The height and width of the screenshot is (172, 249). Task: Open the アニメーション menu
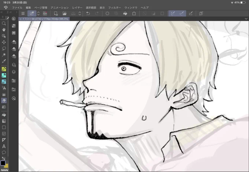(x=60, y=8)
